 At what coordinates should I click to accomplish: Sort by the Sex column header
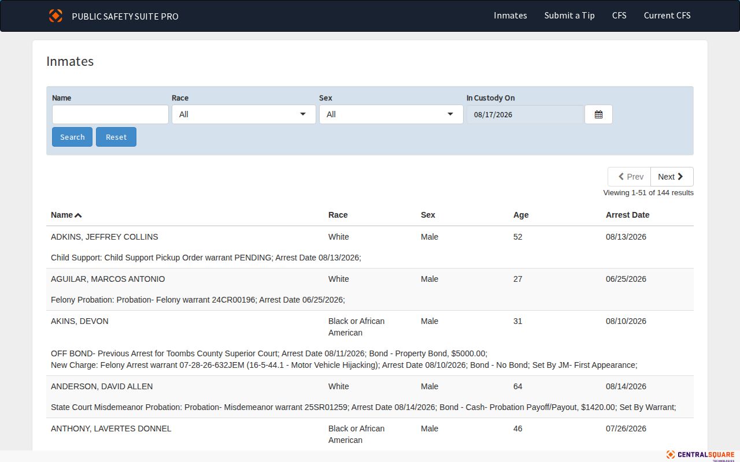click(x=428, y=215)
